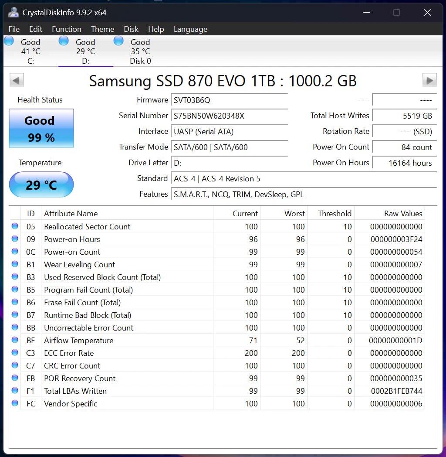Screen dimensions: 446x457
Task: Click the Transfer Mode field
Action: (x=230, y=147)
